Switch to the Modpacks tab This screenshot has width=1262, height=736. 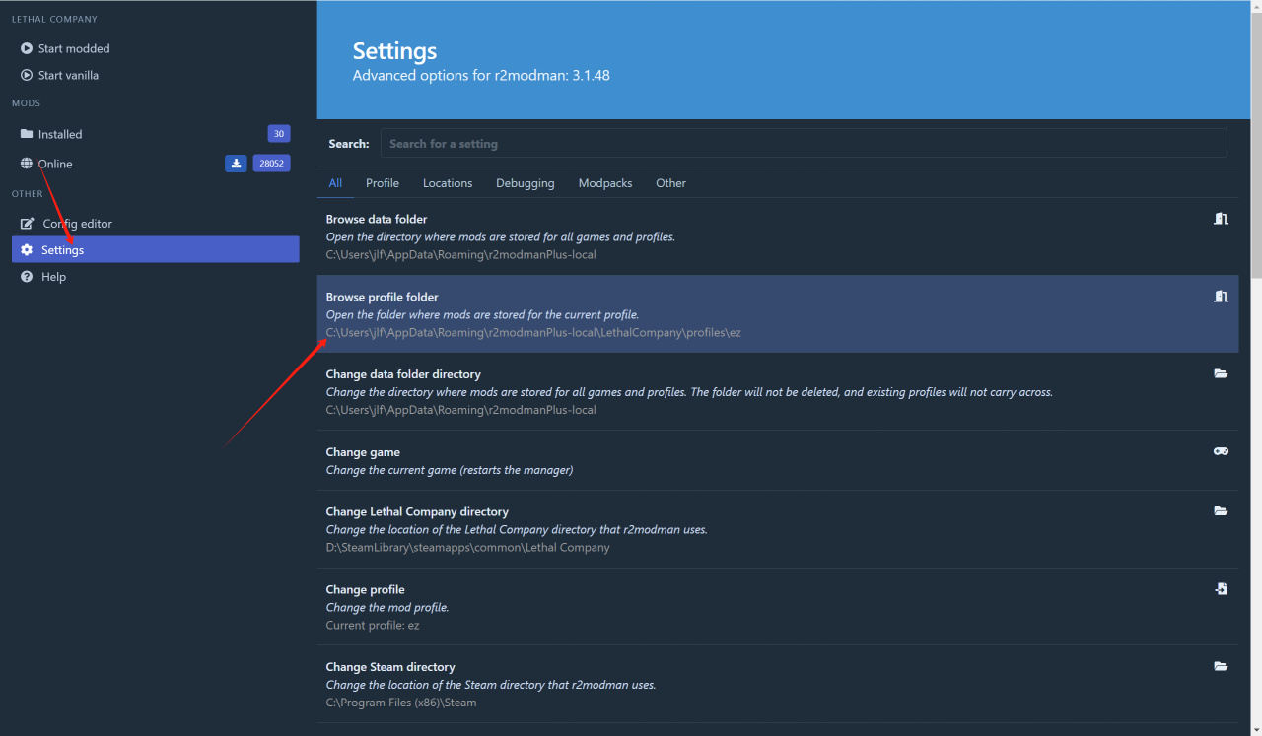(x=605, y=183)
